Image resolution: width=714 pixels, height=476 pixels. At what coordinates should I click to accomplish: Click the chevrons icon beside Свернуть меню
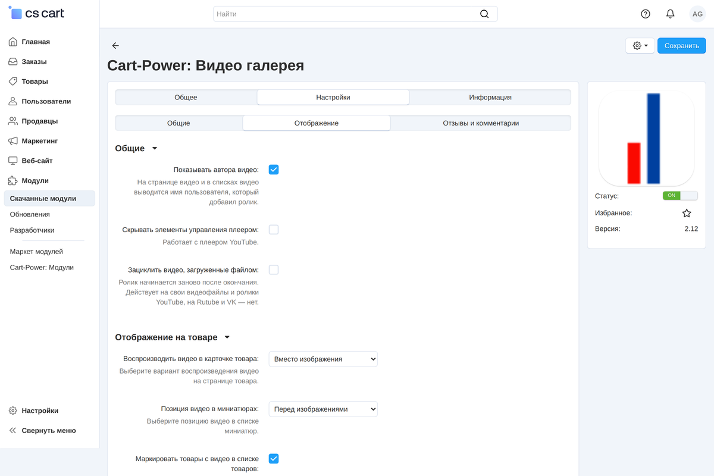coord(13,431)
